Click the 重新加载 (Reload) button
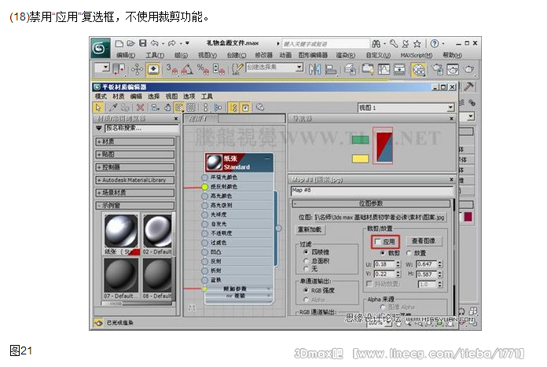Image resolution: width=547 pixels, height=367 pixels. tap(310, 229)
